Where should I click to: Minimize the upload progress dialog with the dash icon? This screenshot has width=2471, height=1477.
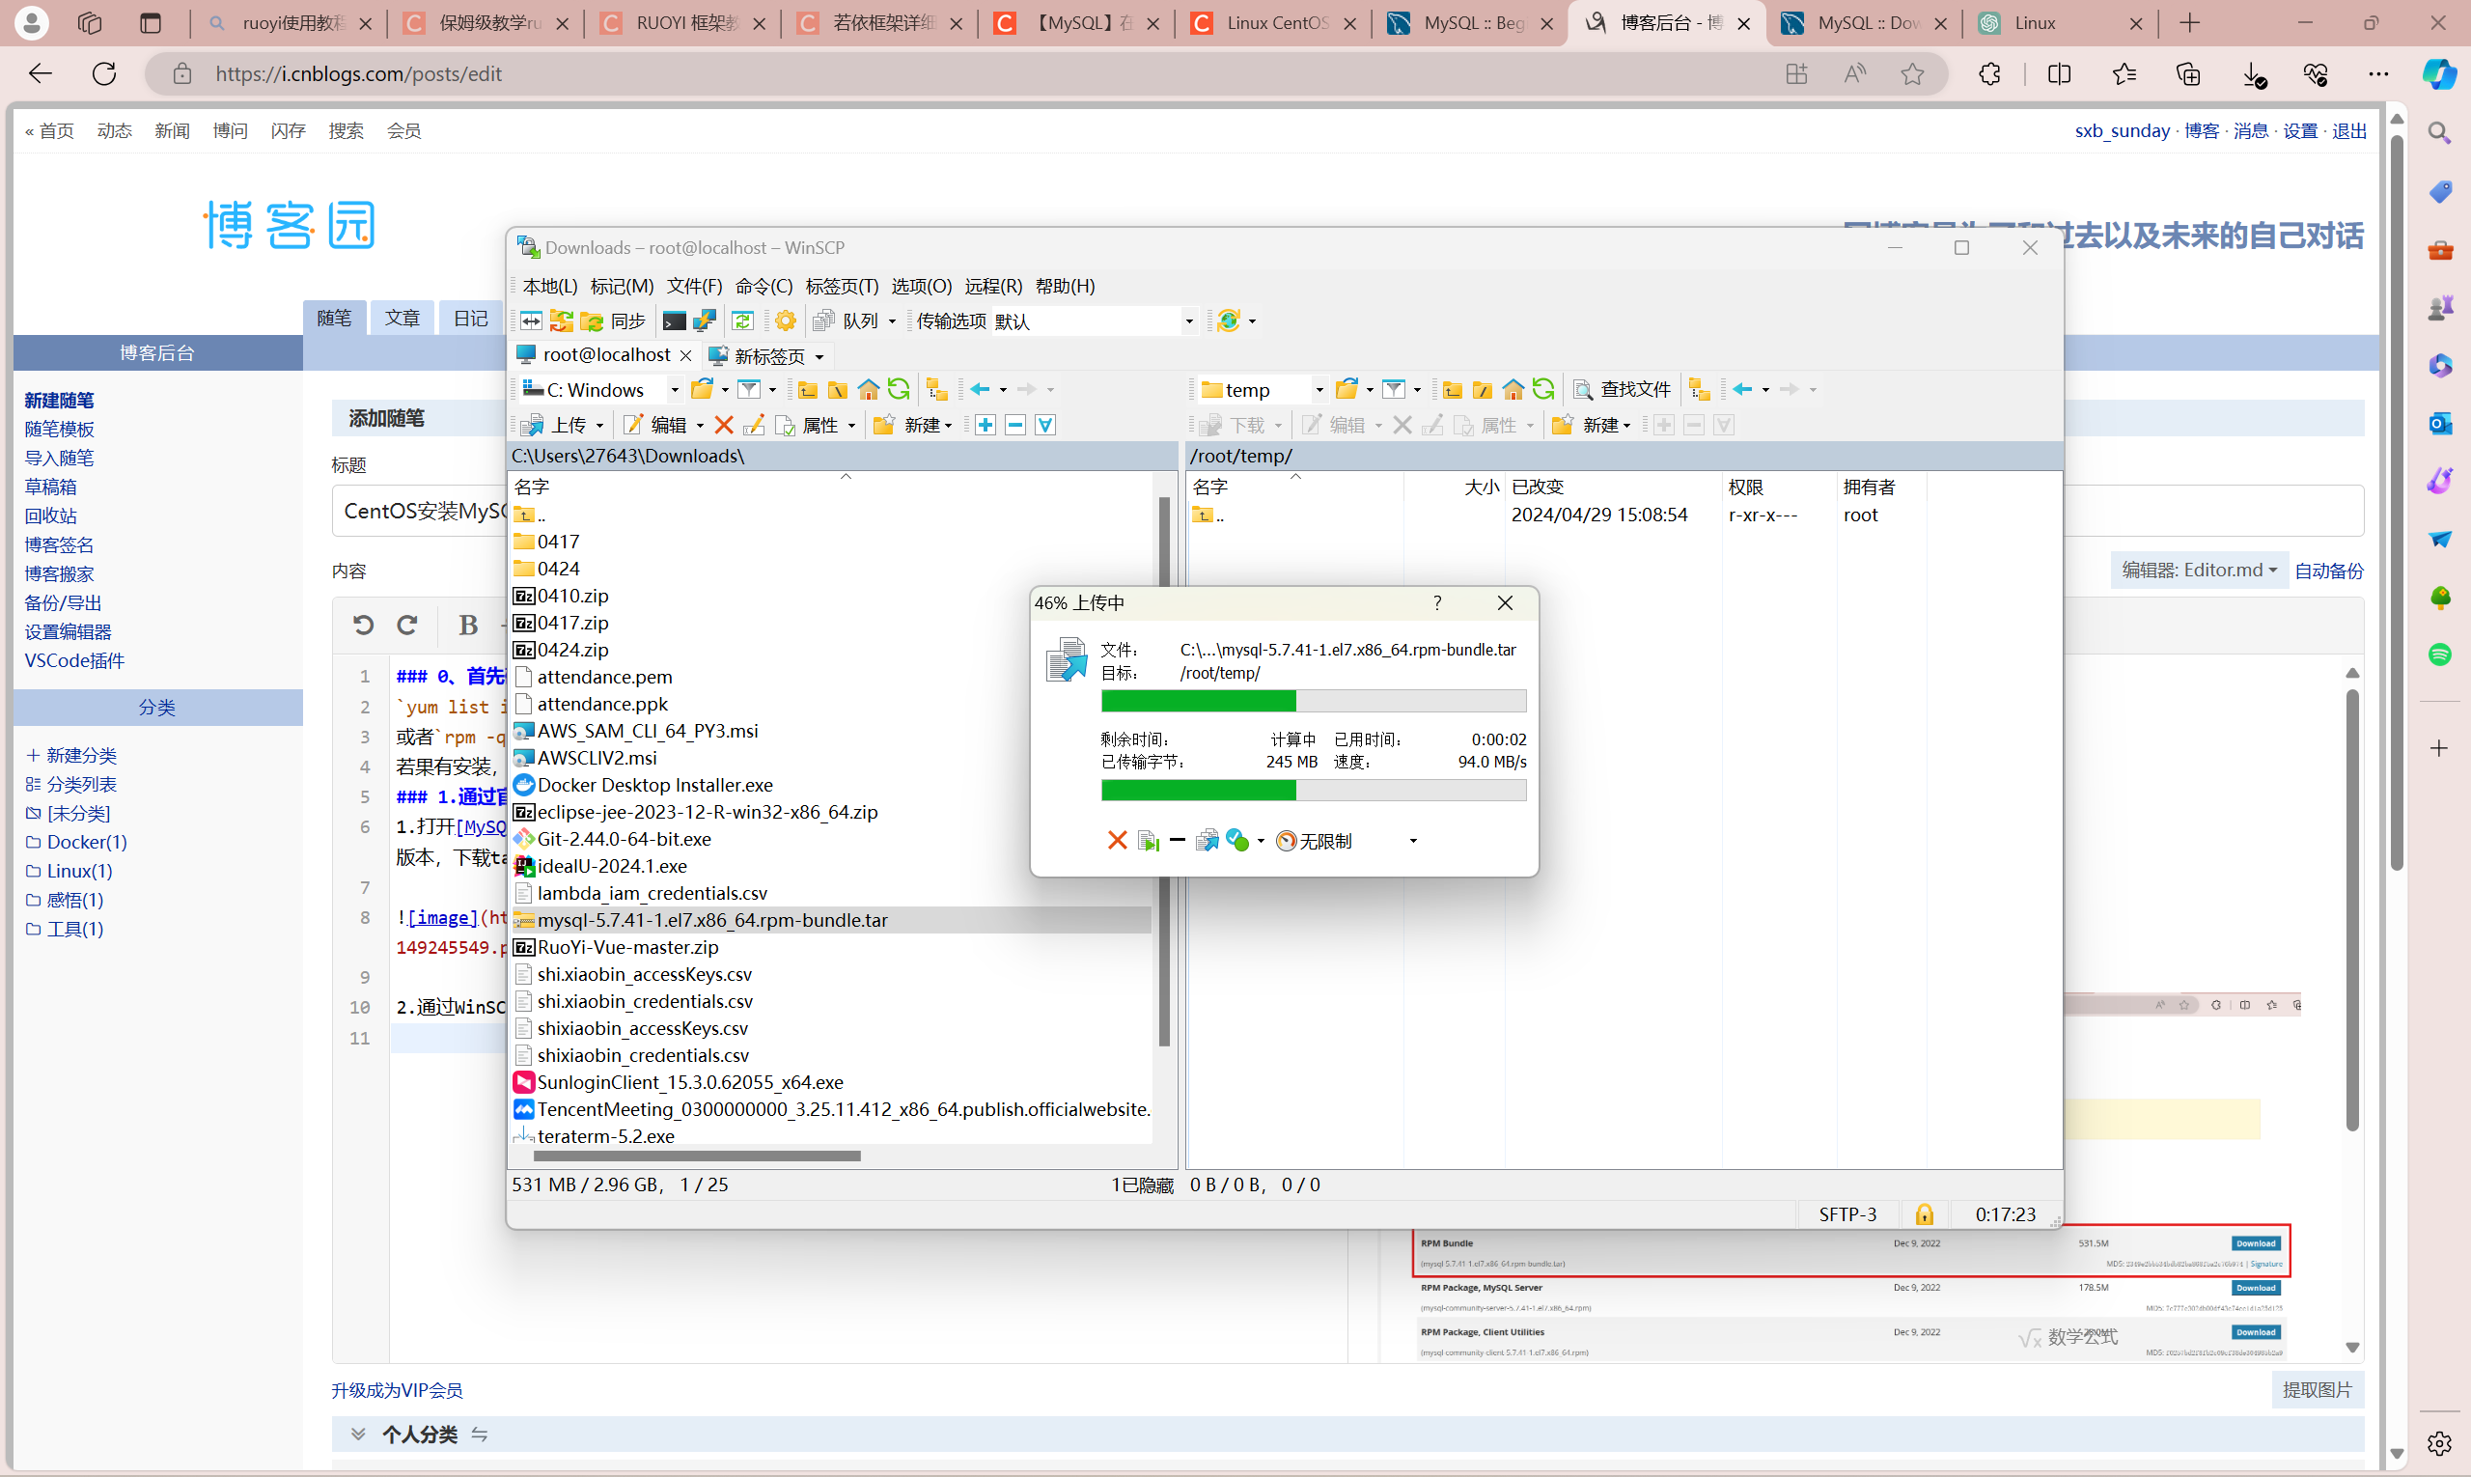[x=1178, y=841]
